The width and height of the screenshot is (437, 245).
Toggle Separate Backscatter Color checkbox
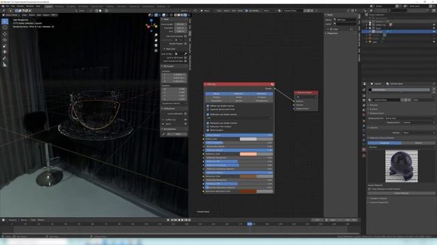pyautogui.click(x=208, y=110)
